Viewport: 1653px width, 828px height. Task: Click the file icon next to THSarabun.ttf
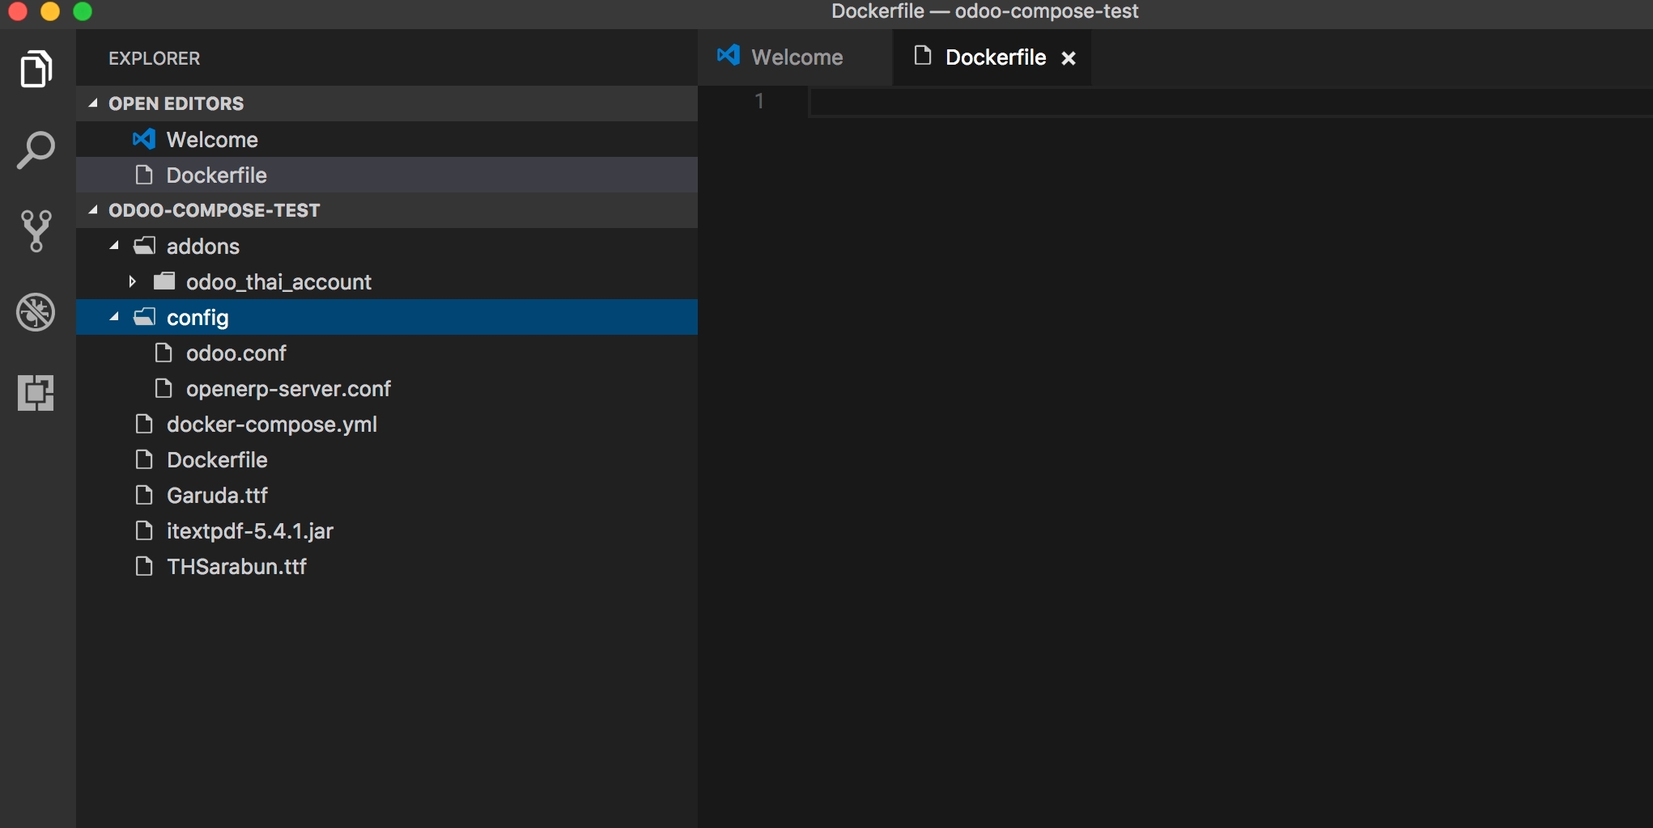(144, 566)
